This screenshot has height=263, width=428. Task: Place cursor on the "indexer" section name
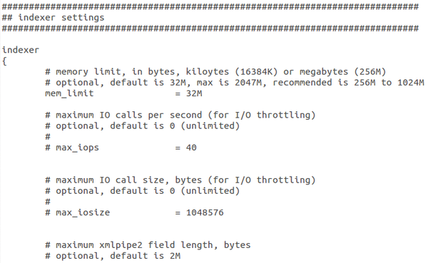point(21,50)
